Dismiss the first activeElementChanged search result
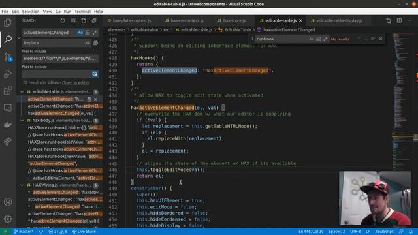Image resolution: width=418 pixels, height=235 pixels. [96, 99]
